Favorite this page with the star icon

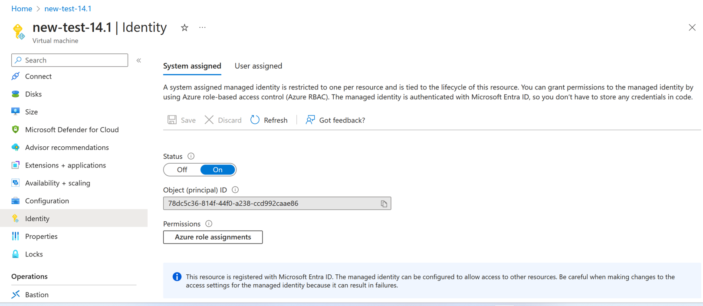(184, 28)
